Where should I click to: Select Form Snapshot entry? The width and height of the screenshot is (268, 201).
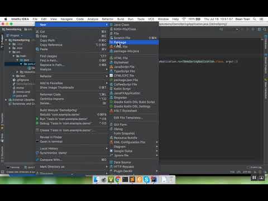124,133
